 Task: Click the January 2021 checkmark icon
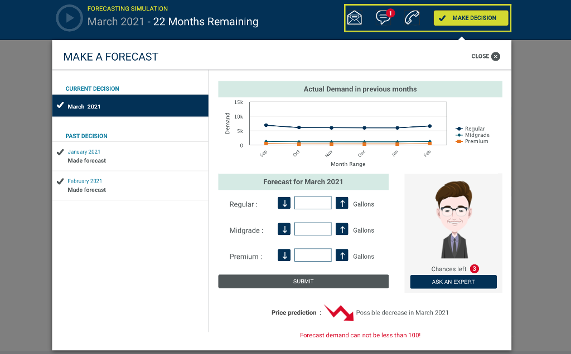60,152
